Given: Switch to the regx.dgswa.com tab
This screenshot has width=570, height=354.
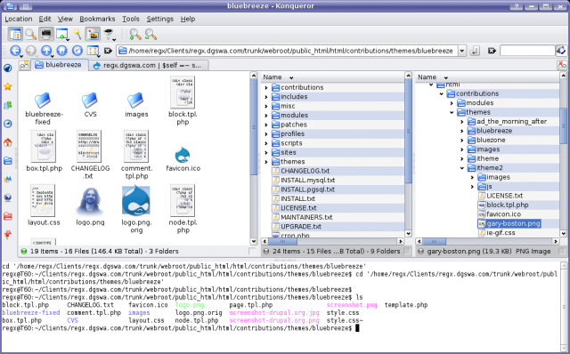Looking at the screenshot, I should click(149, 65).
